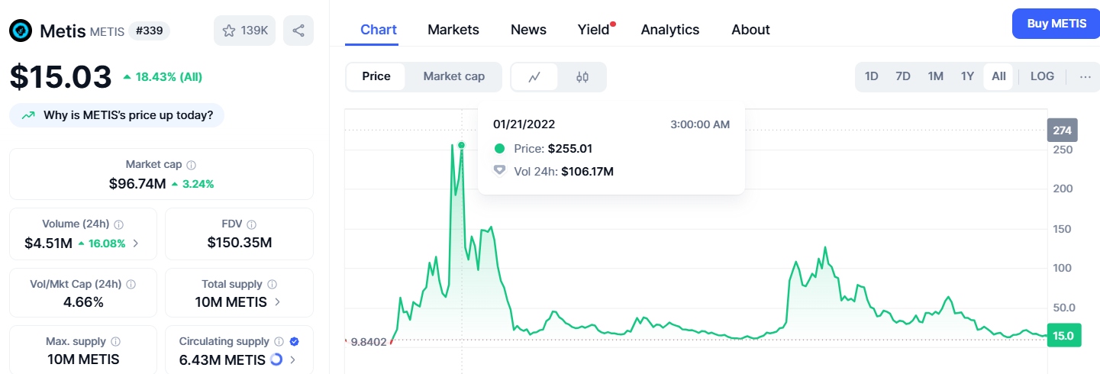The height and width of the screenshot is (374, 1100).
Task: Open the News tab
Action: tap(528, 30)
